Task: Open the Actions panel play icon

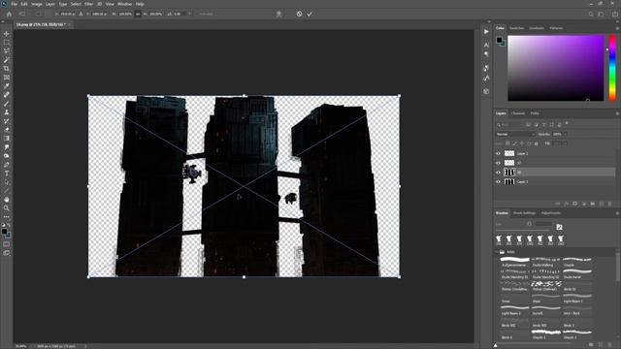Action: point(486,32)
